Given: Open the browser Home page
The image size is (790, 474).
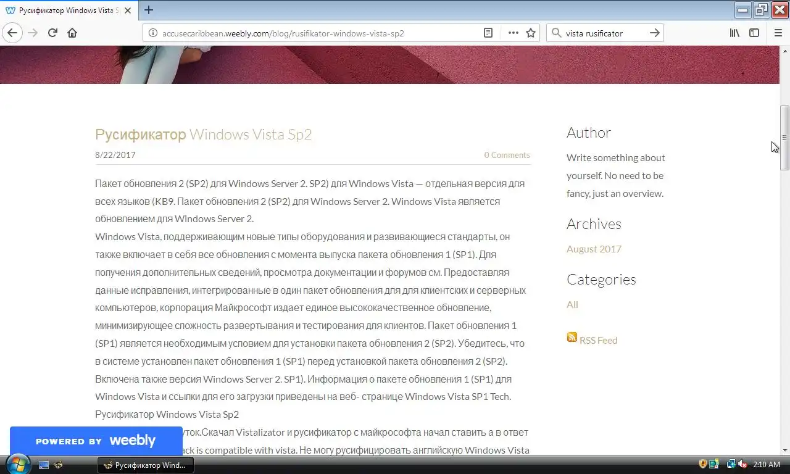Looking at the screenshot, I should click(x=72, y=33).
